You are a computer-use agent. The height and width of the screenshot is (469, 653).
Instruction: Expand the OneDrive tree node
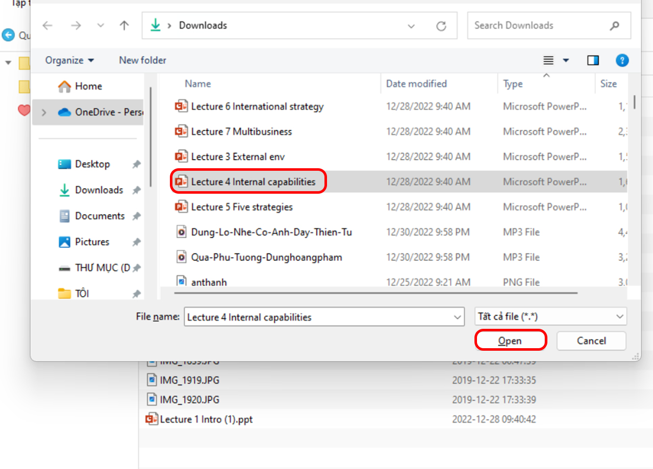point(44,112)
